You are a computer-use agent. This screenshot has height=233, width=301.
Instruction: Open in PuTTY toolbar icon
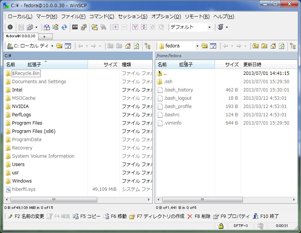84,27
